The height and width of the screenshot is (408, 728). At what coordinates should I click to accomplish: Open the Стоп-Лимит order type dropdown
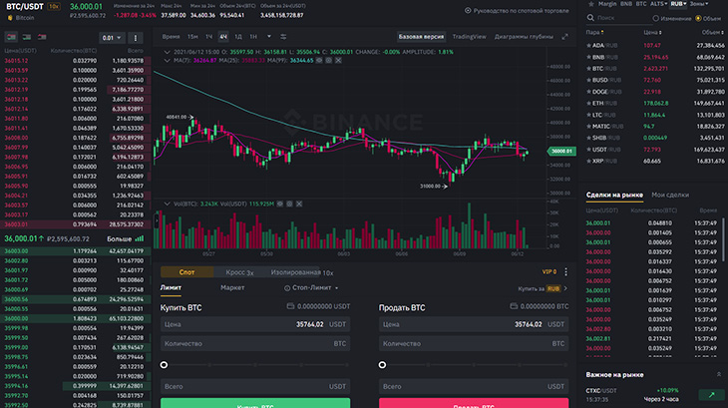tap(311, 287)
